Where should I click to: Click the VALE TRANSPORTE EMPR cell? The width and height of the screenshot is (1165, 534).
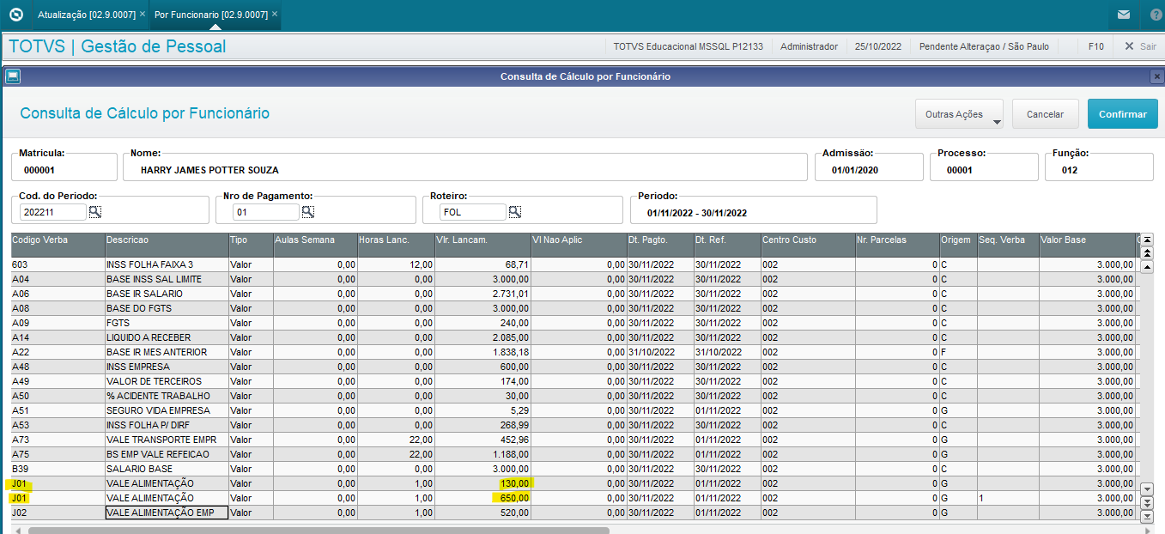tap(167, 440)
